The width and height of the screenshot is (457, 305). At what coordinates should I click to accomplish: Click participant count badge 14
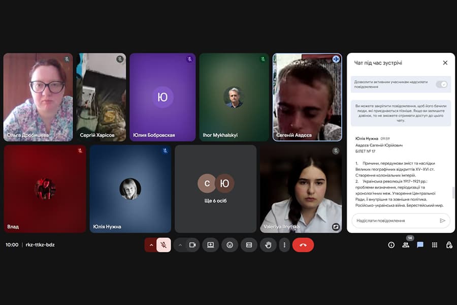click(410, 238)
